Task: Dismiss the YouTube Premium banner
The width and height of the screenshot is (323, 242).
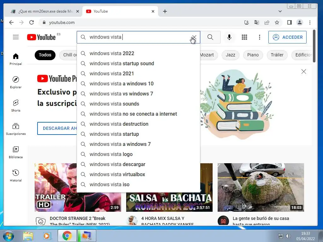Action: [x=304, y=72]
